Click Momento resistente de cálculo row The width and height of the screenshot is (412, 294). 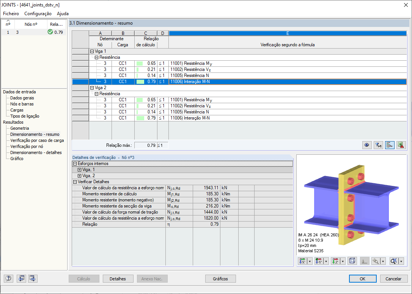pyautogui.click(x=182, y=194)
